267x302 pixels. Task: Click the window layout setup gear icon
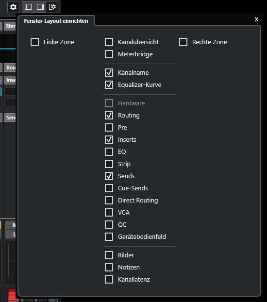(52, 7)
